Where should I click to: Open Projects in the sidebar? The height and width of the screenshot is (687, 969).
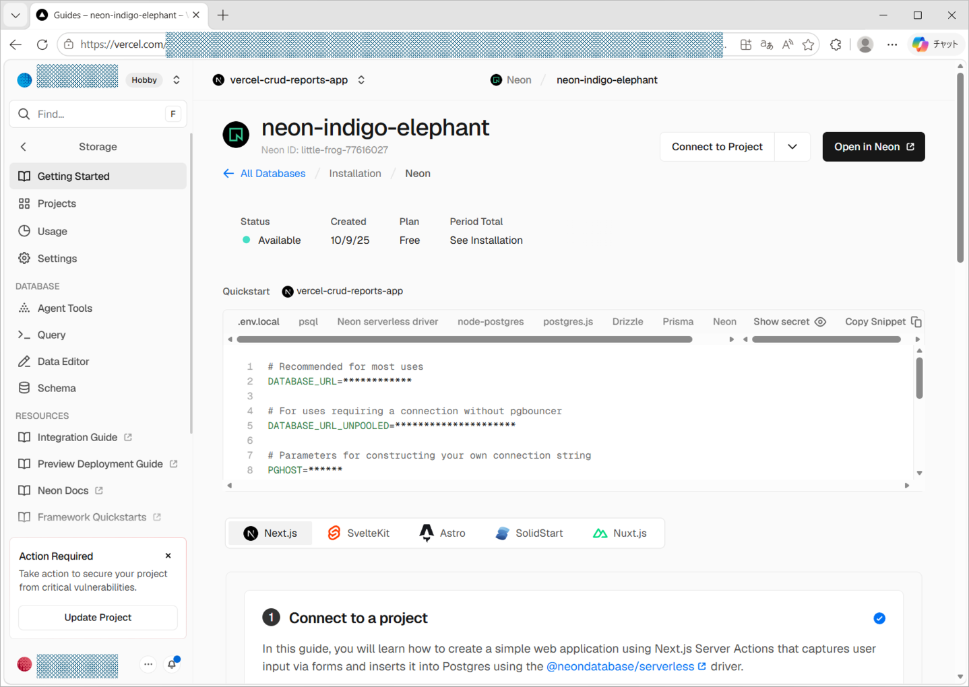[x=98, y=203]
